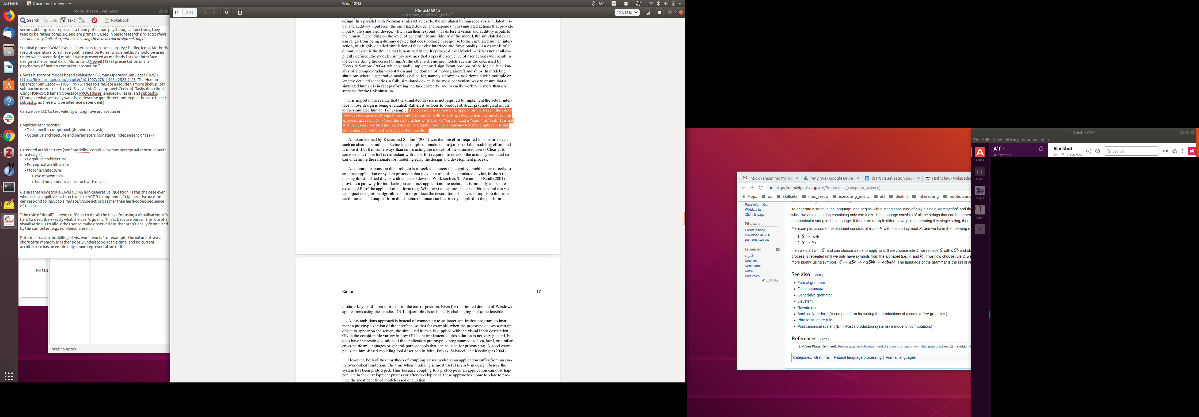Open the find magnifier in Document Viewer header

tap(227, 13)
